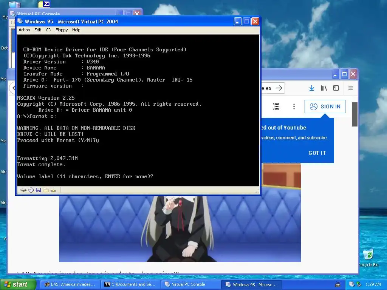This screenshot has width=387, height=290.
Task: Open the Action menu in Virtual PC
Action: click(24, 30)
